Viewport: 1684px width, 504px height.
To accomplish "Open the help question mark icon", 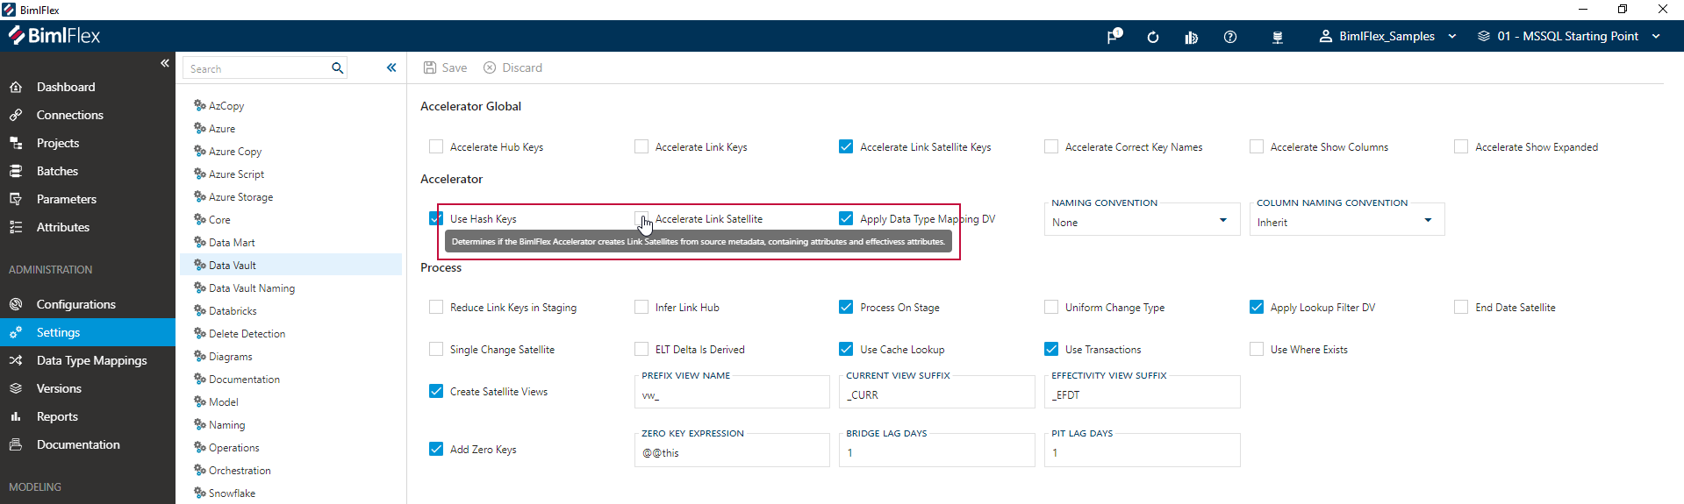I will [x=1229, y=37].
